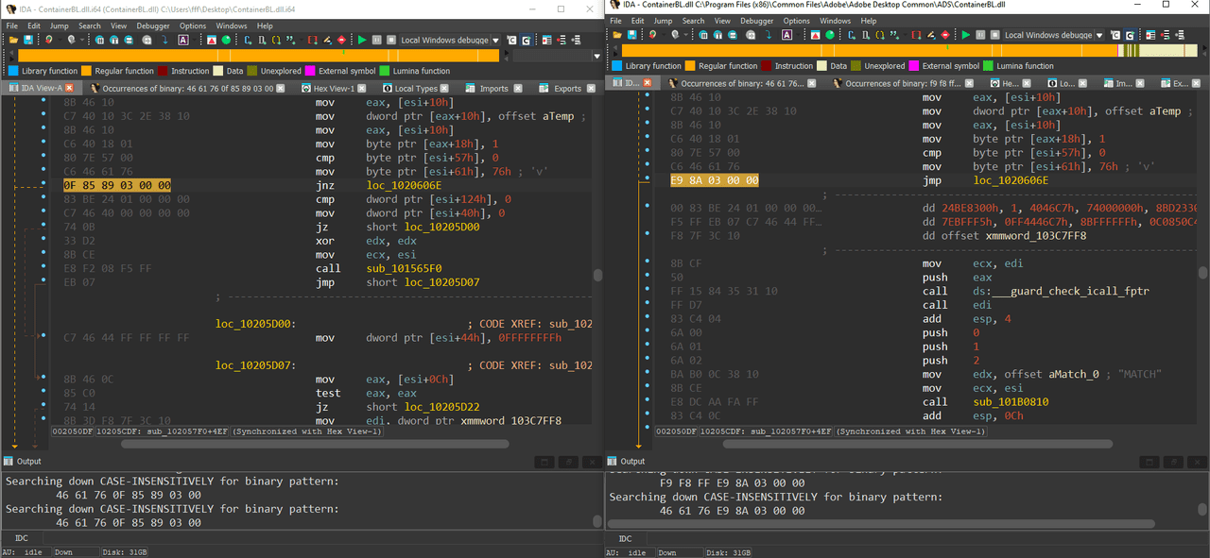Click Unexplored color swatch in Adobe Common window legend

pos(856,66)
